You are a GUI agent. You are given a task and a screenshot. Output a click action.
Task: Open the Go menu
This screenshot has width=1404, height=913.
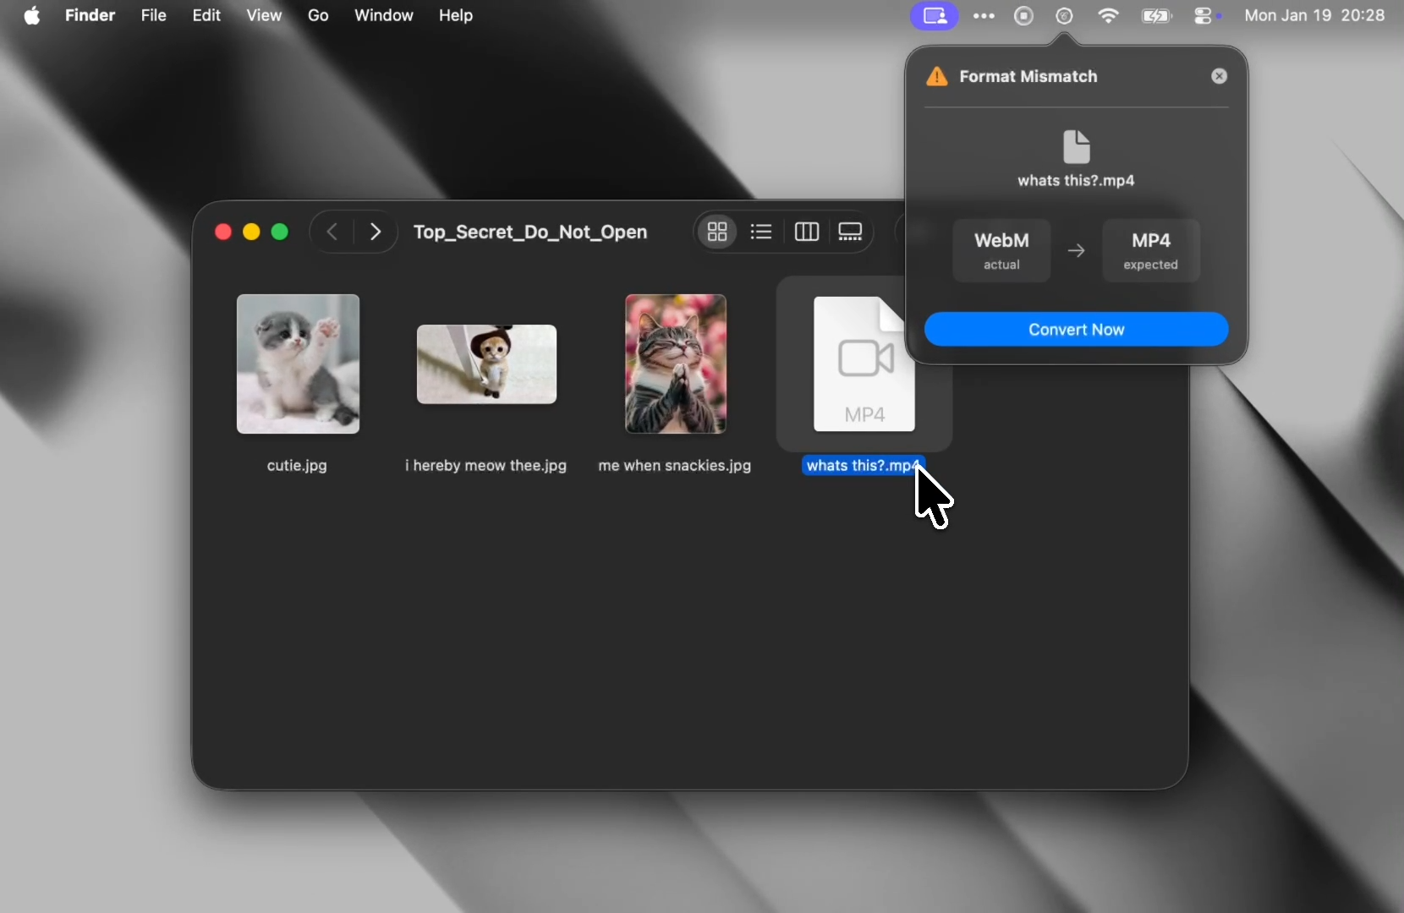(x=318, y=16)
